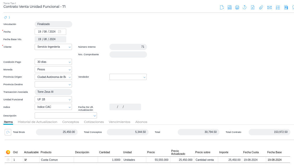294x166 pixels.
Task: Open the Vencimientos tab
Action: pos(119,122)
